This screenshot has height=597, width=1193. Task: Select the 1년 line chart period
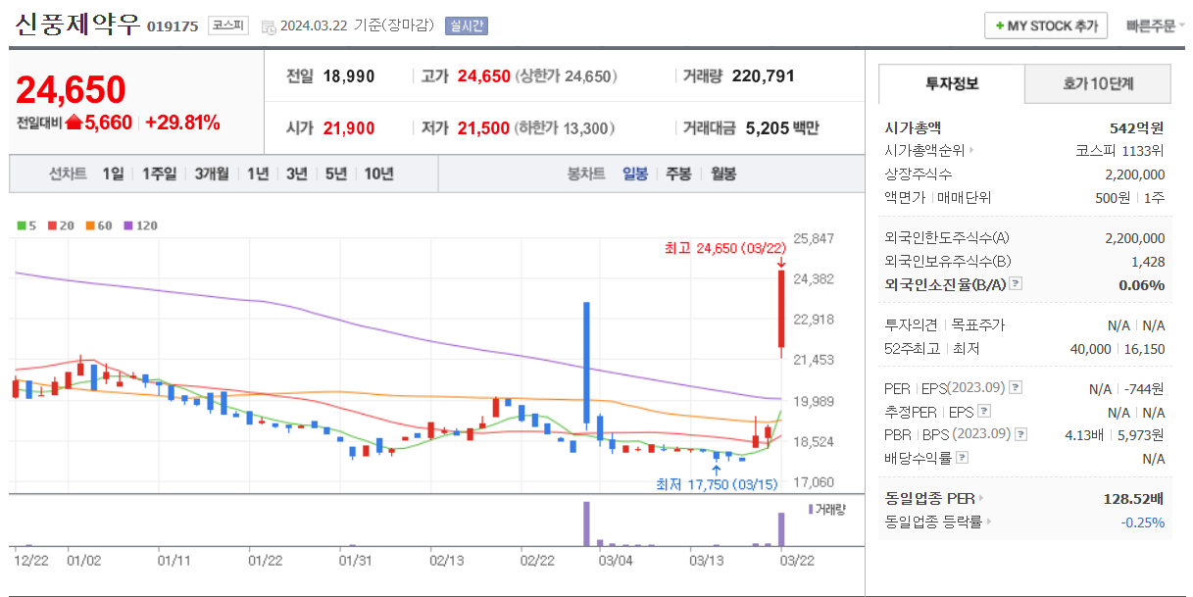(x=258, y=174)
